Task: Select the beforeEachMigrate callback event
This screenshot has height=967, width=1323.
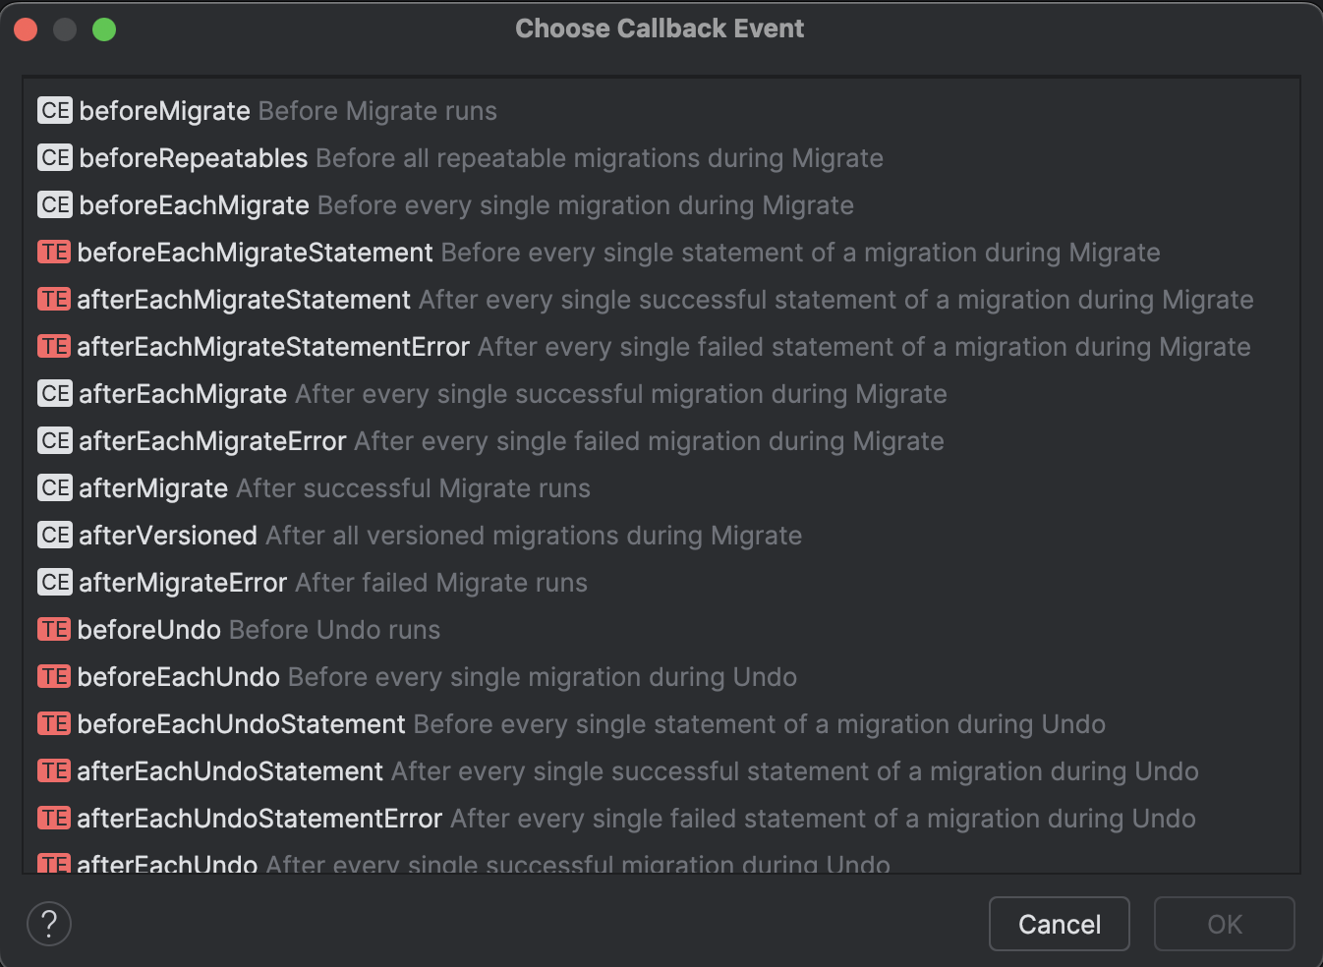Action: point(194,204)
